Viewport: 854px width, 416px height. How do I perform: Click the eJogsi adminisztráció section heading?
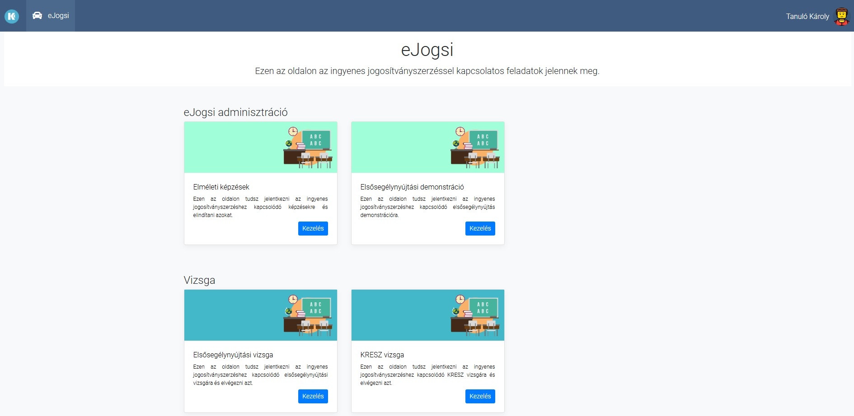[x=235, y=112]
